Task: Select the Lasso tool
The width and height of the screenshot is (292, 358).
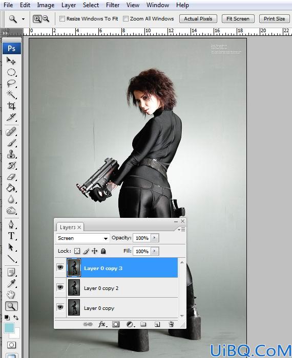Action: (11, 83)
